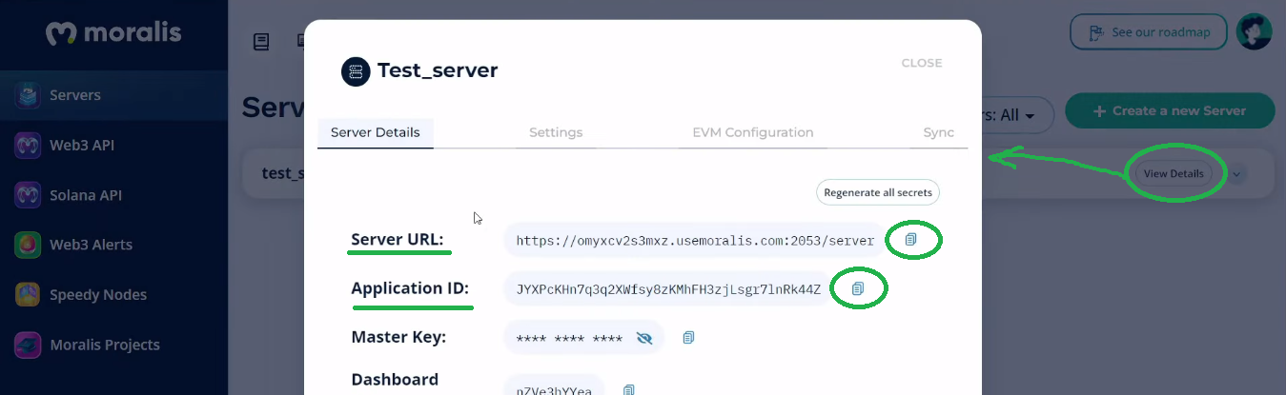Click the Solana API sidebar icon
This screenshot has width=1286, height=395.
[27, 195]
